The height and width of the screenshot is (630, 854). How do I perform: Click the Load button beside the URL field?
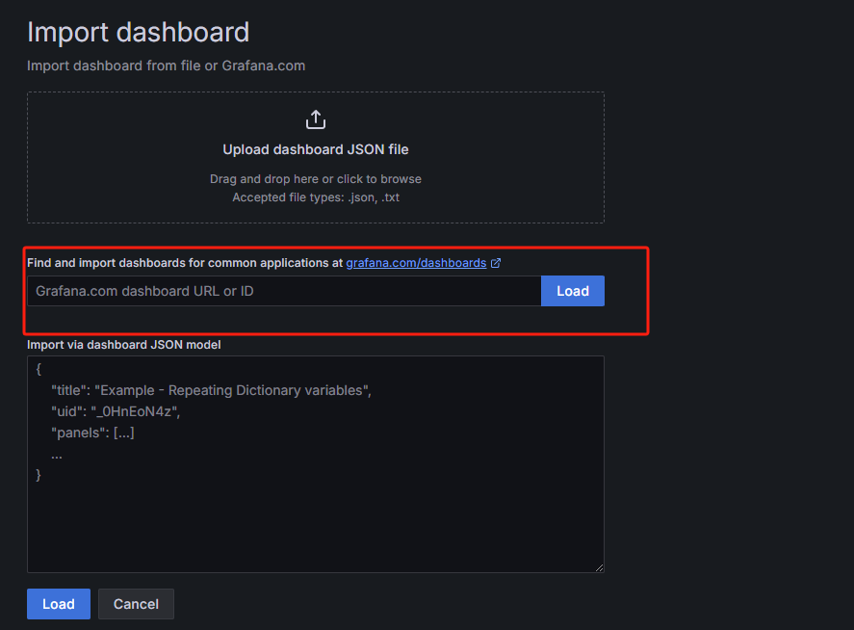coord(573,291)
